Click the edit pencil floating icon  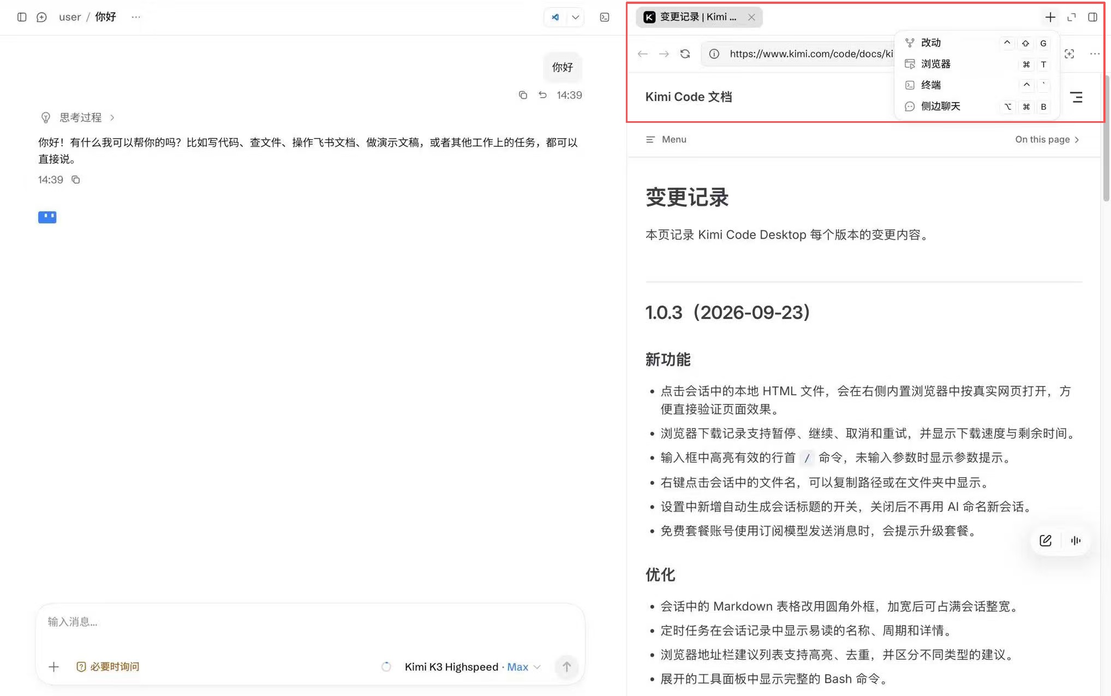[x=1046, y=540]
